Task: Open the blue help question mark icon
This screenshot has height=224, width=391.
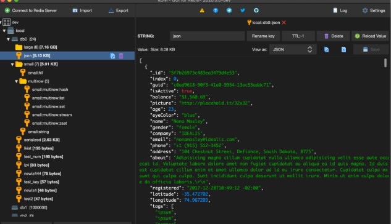Action: pyautogui.click(x=216, y=10)
